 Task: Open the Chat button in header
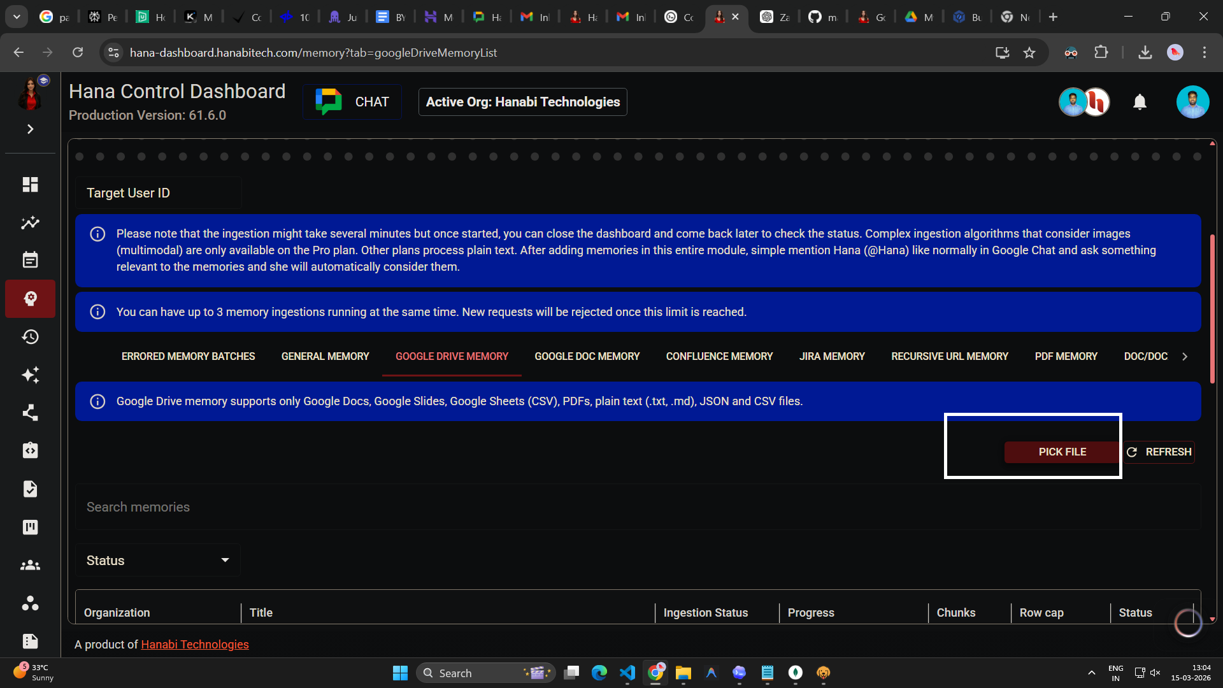352,102
